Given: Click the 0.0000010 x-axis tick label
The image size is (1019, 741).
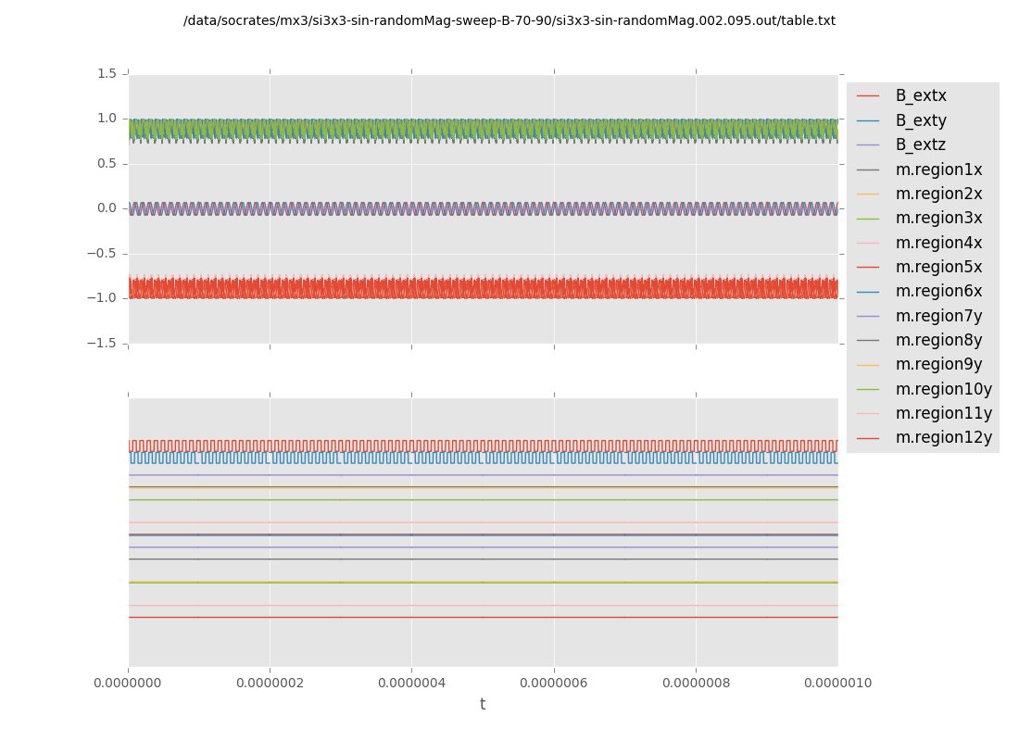Looking at the screenshot, I should coord(837,684).
